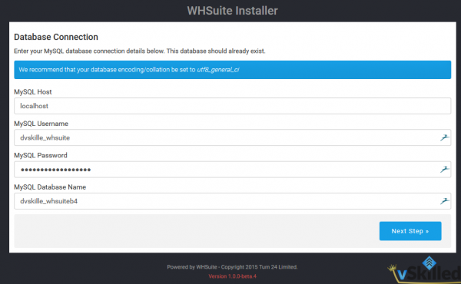Click the blue diamond icon above vSkilled logo
This screenshot has width=461, height=284.
[429, 263]
